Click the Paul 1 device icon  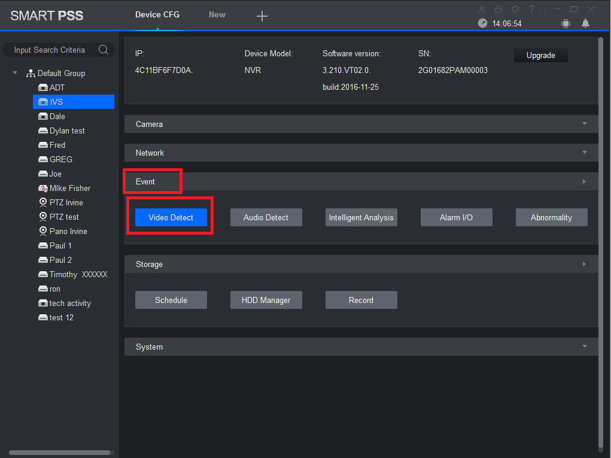pyautogui.click(x=43, y=245)
